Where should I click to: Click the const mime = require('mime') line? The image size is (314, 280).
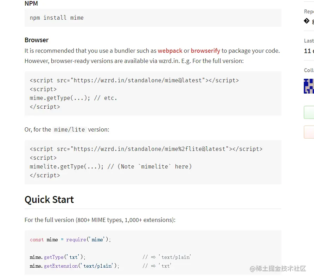[x=70, y=240]
